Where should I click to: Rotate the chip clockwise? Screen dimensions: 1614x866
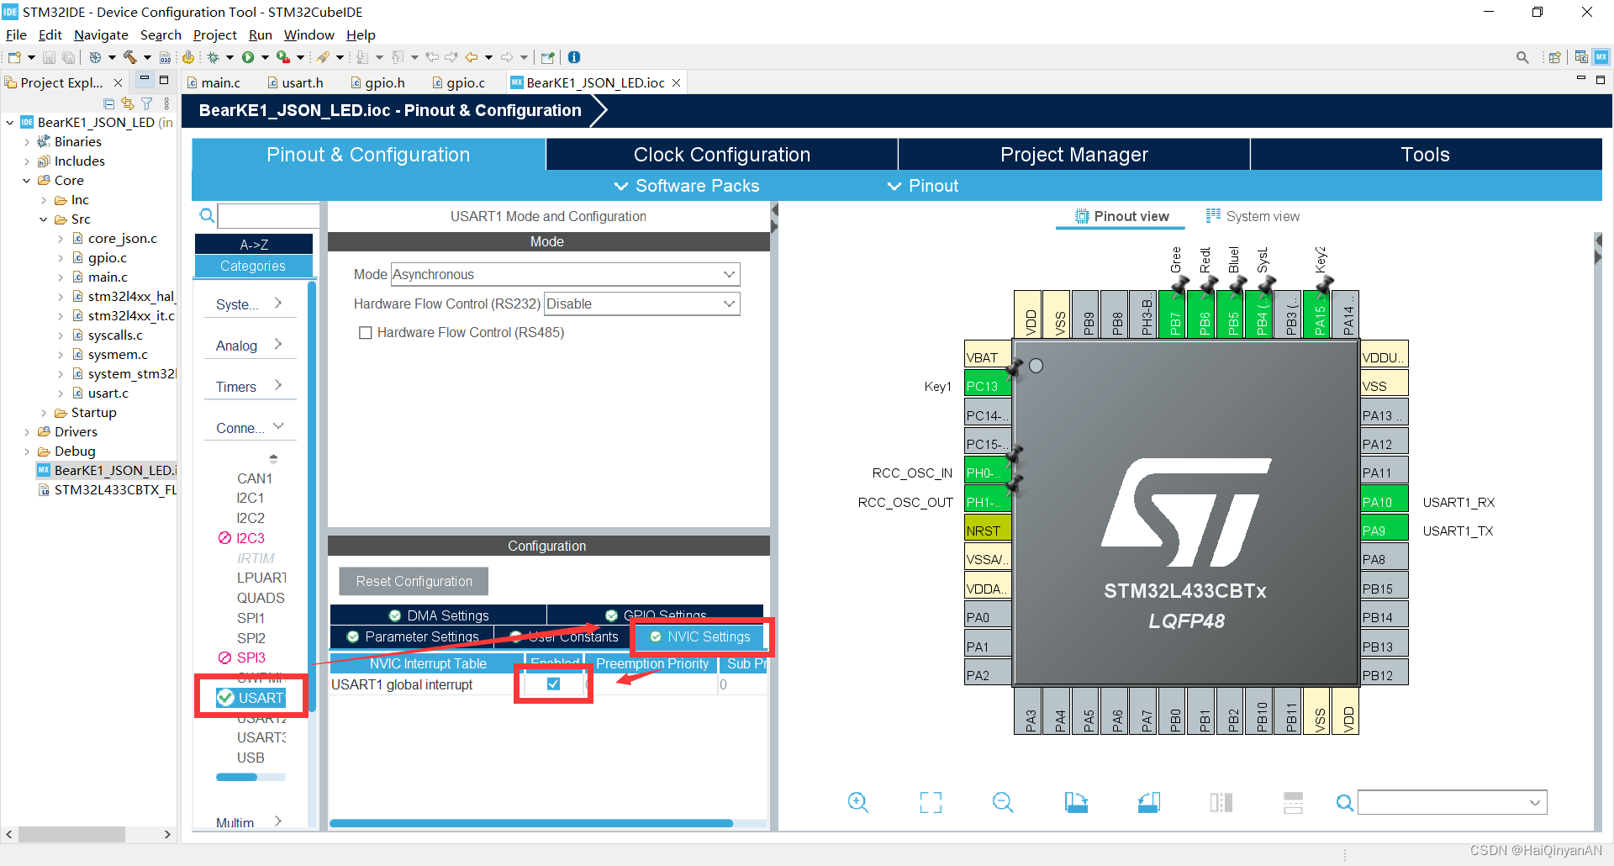1076,802
